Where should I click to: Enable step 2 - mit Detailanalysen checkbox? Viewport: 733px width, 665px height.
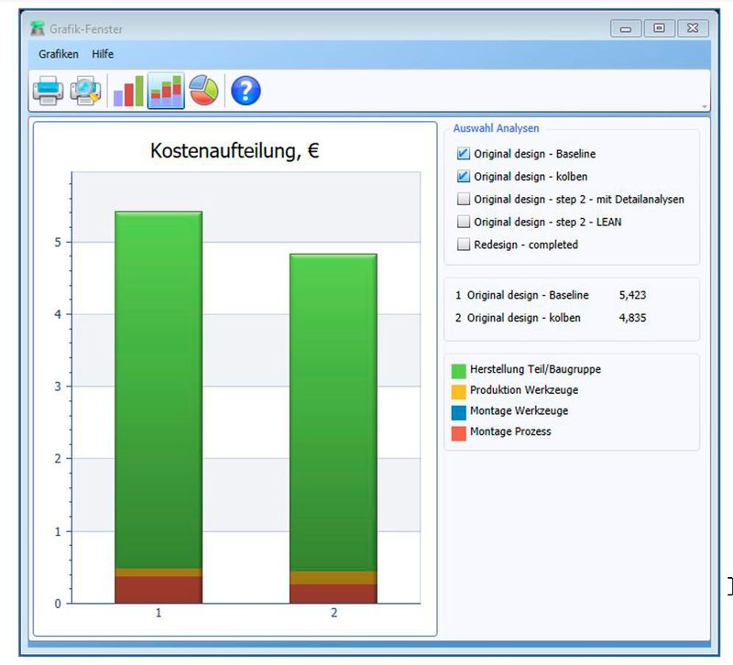coord(464,199)
